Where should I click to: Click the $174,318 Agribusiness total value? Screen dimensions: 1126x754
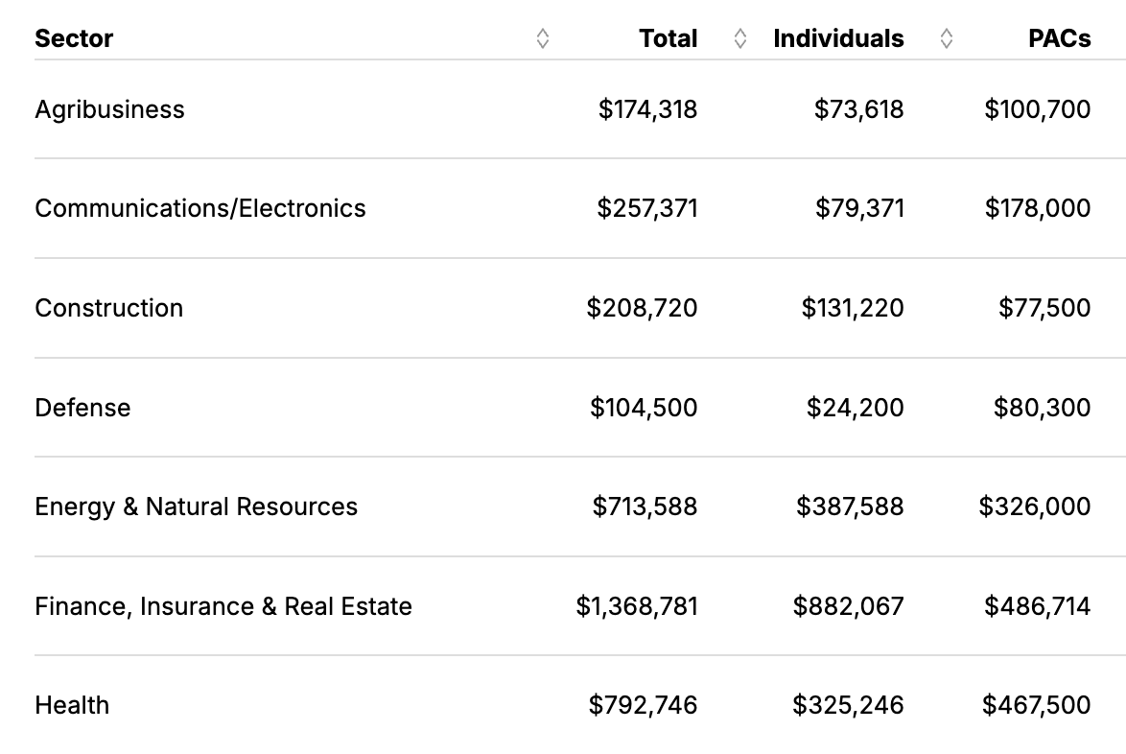[x=647, y=109]
